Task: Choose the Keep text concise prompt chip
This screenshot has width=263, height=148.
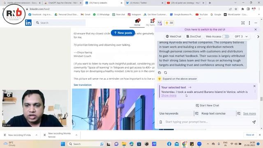Action: 216,113
